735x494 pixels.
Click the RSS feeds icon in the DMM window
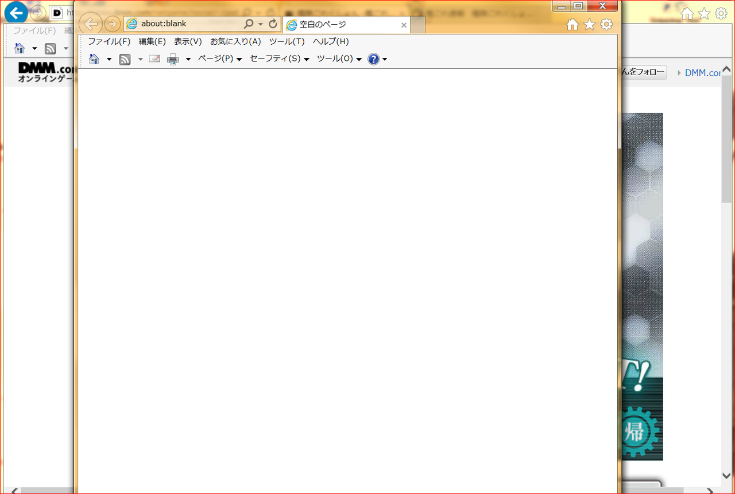(x=51, y=48)
